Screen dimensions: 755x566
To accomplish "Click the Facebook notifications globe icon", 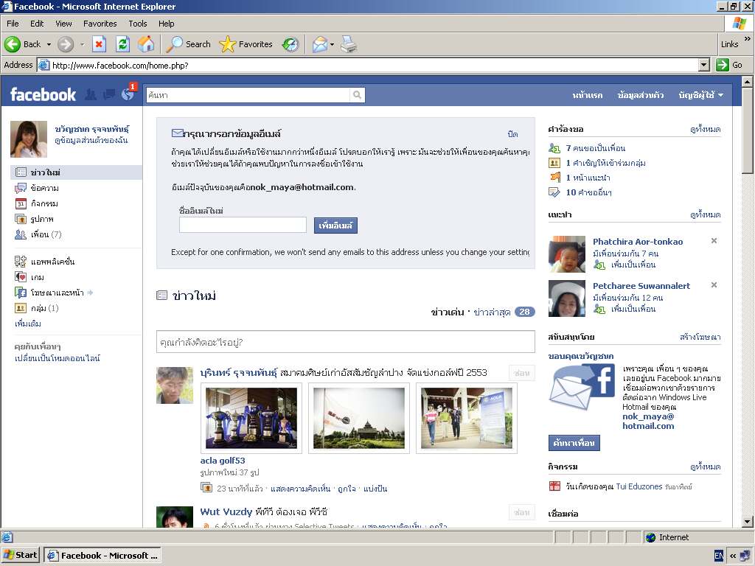I will click(x=127, y=94).
